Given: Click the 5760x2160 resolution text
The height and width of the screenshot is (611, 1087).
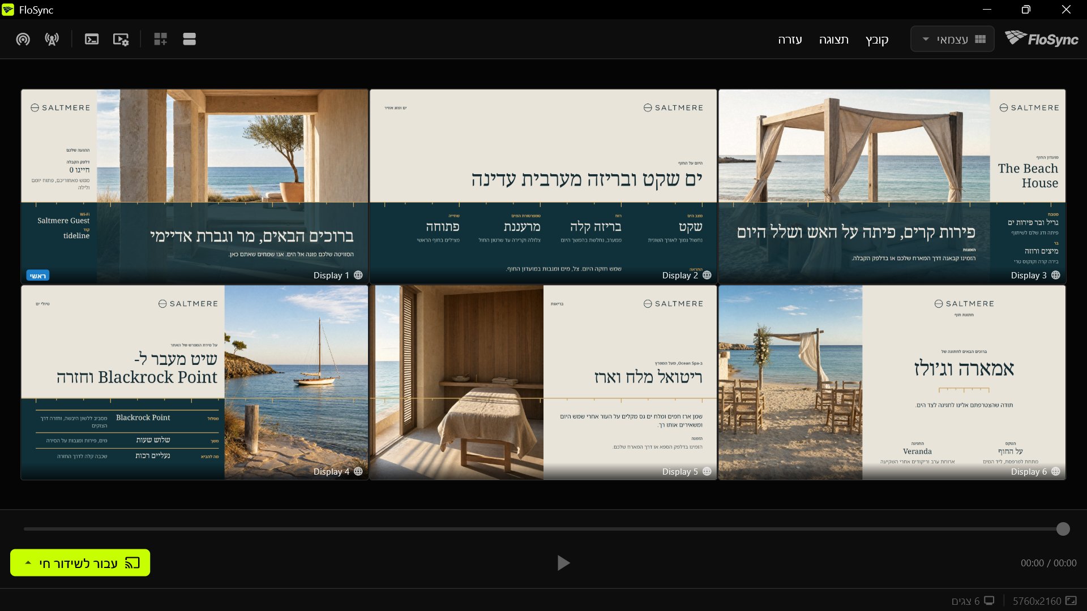Looking at the screenshot, I should pos(1037,601).
